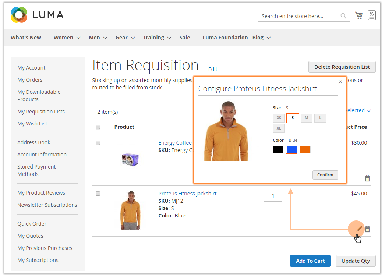This screenshot has width=385, height=276.
Task: Open Stored Payment Methods in sidebar
Action: [36, 170]
